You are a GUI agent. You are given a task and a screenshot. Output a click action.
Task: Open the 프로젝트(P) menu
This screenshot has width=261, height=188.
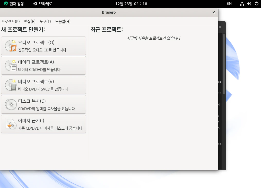(11, 21)
